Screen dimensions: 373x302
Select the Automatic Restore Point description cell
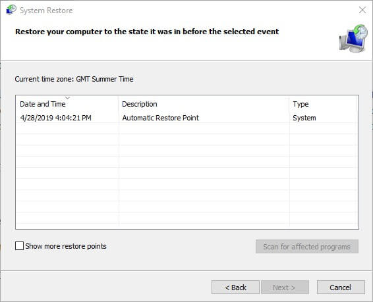pos(161,118)
